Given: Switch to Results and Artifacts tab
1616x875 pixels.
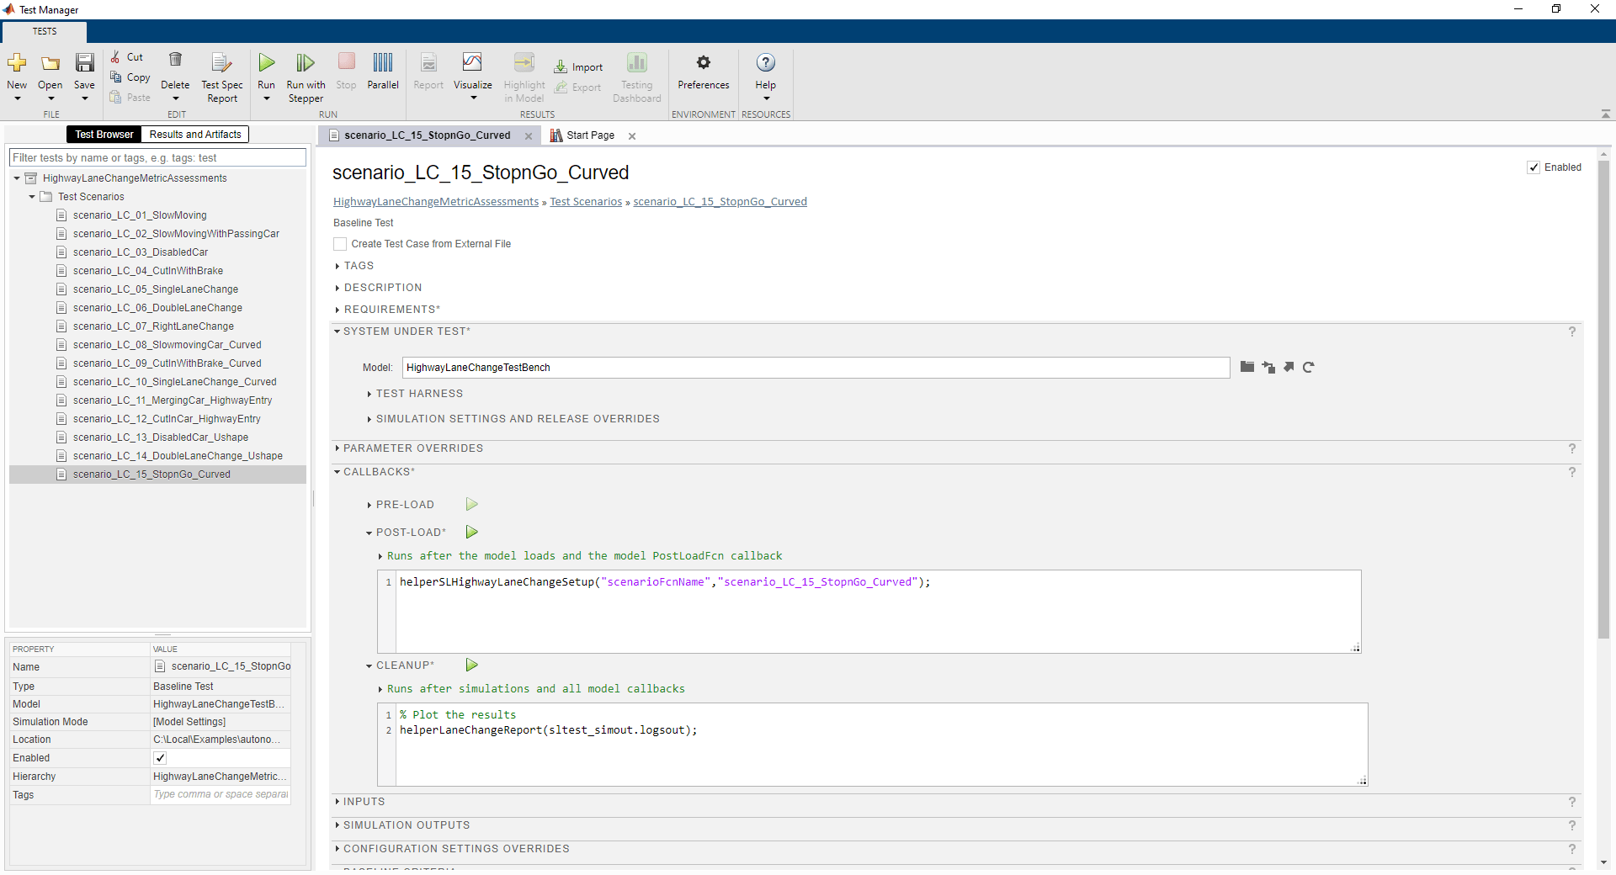Looking at the screenshot, I should pos(195,135).
